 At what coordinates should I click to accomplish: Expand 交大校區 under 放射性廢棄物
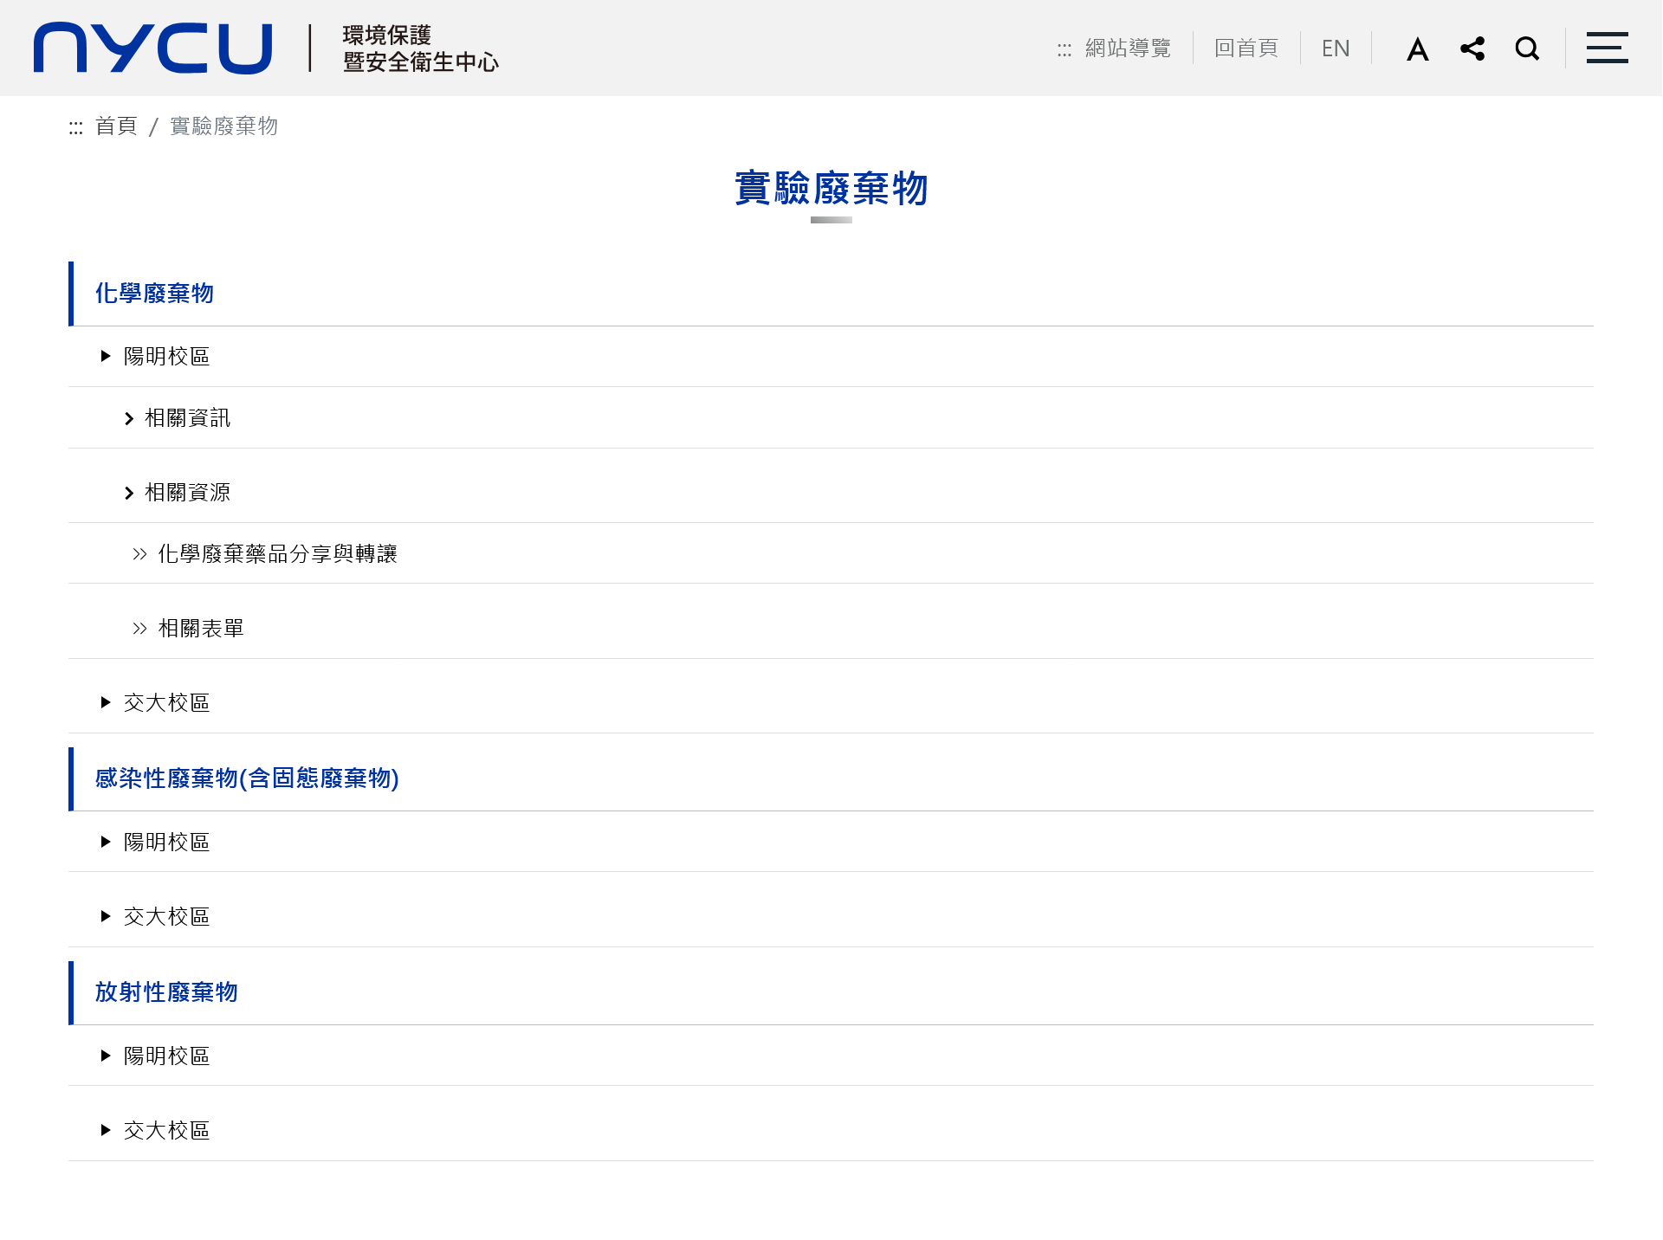coord(166,1131)
